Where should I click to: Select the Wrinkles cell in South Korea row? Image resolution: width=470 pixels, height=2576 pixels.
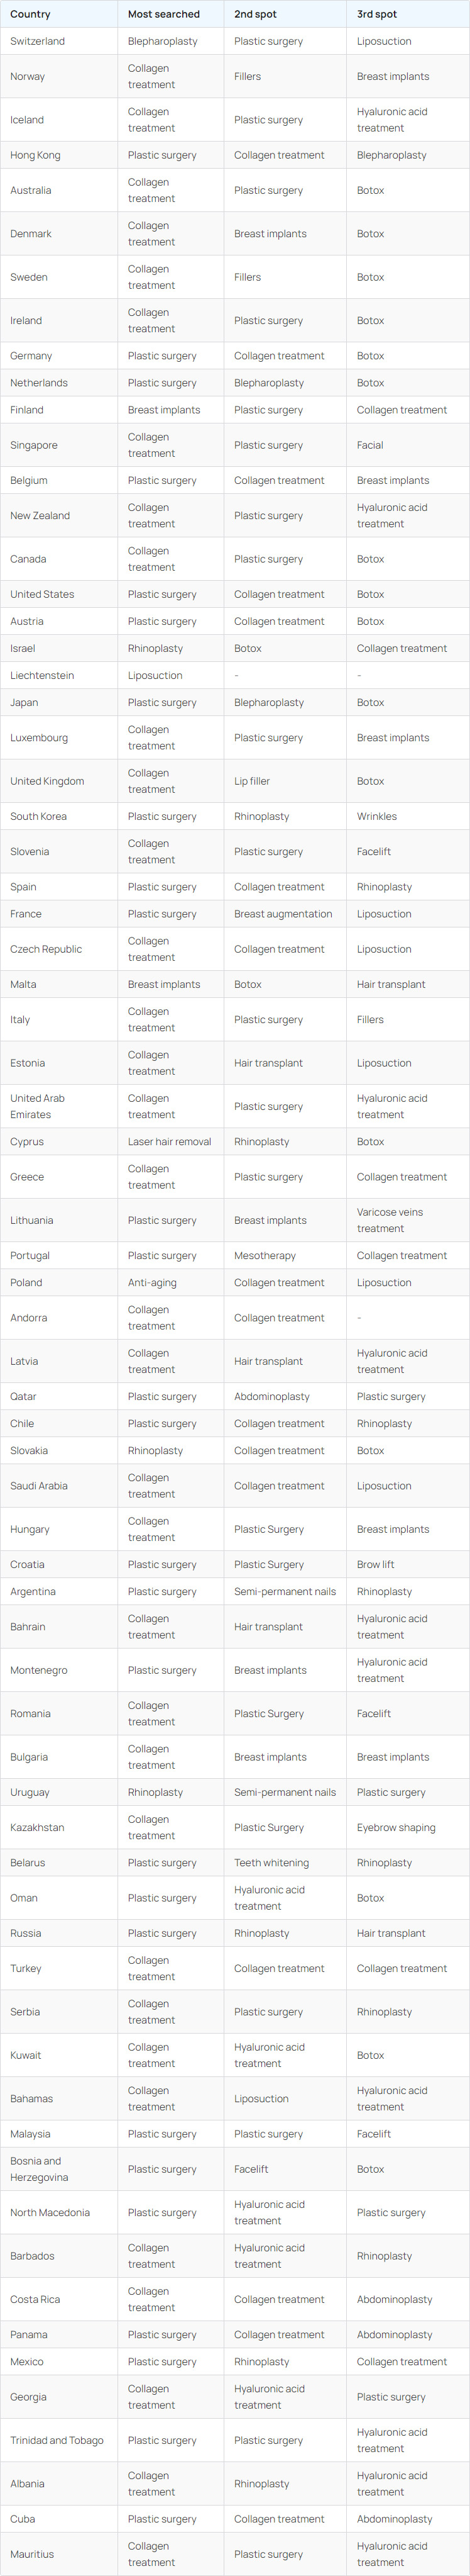click(377, 816)
